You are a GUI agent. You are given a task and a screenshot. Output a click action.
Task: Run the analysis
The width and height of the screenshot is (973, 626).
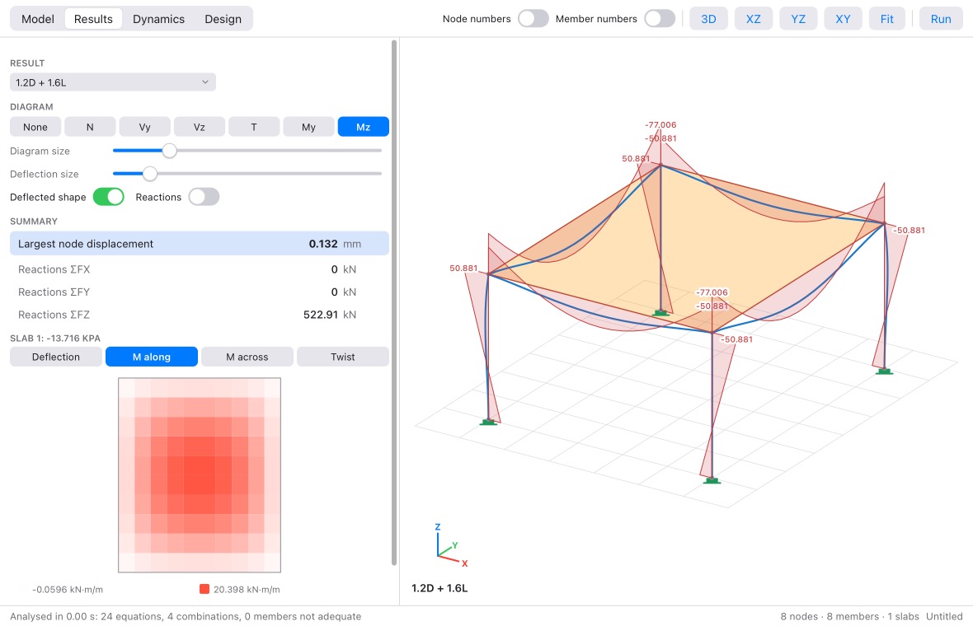941,19
